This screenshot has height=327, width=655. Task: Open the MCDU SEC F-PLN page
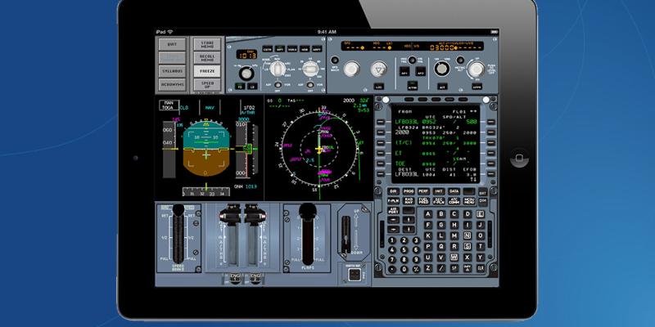[439, 200]
